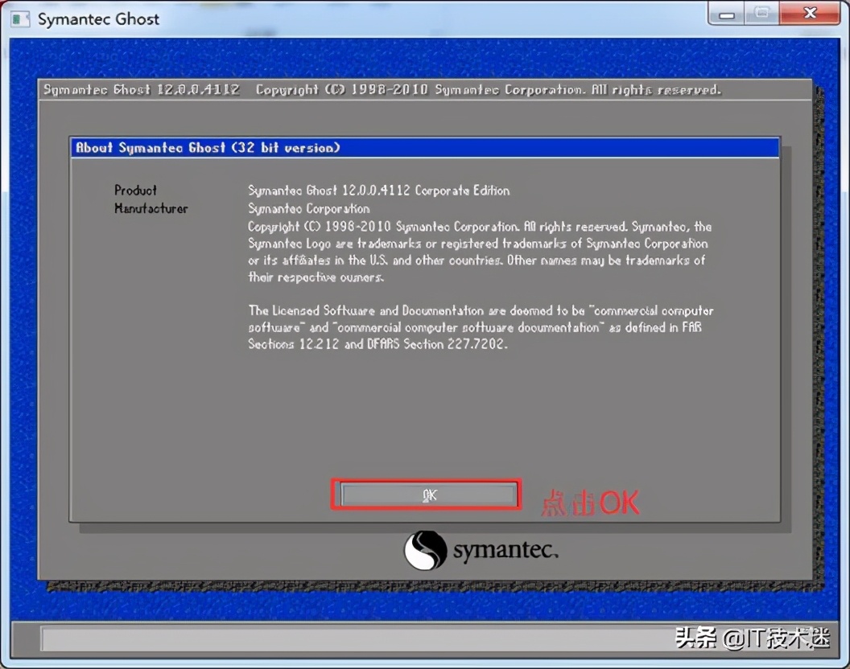Click the status bar at the window bottom

pyautogui.click(x=424, y=639)
